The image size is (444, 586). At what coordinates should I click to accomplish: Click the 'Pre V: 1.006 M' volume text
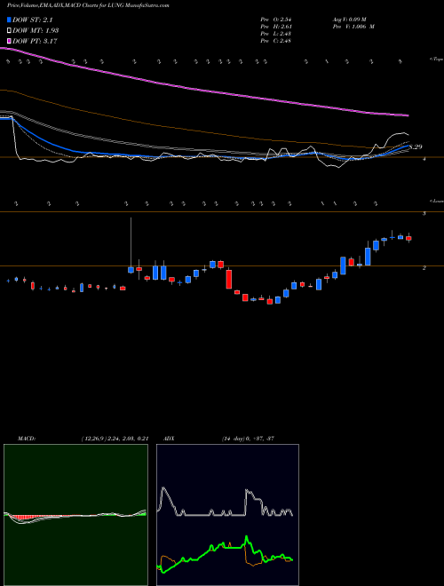tap(353, 26)
